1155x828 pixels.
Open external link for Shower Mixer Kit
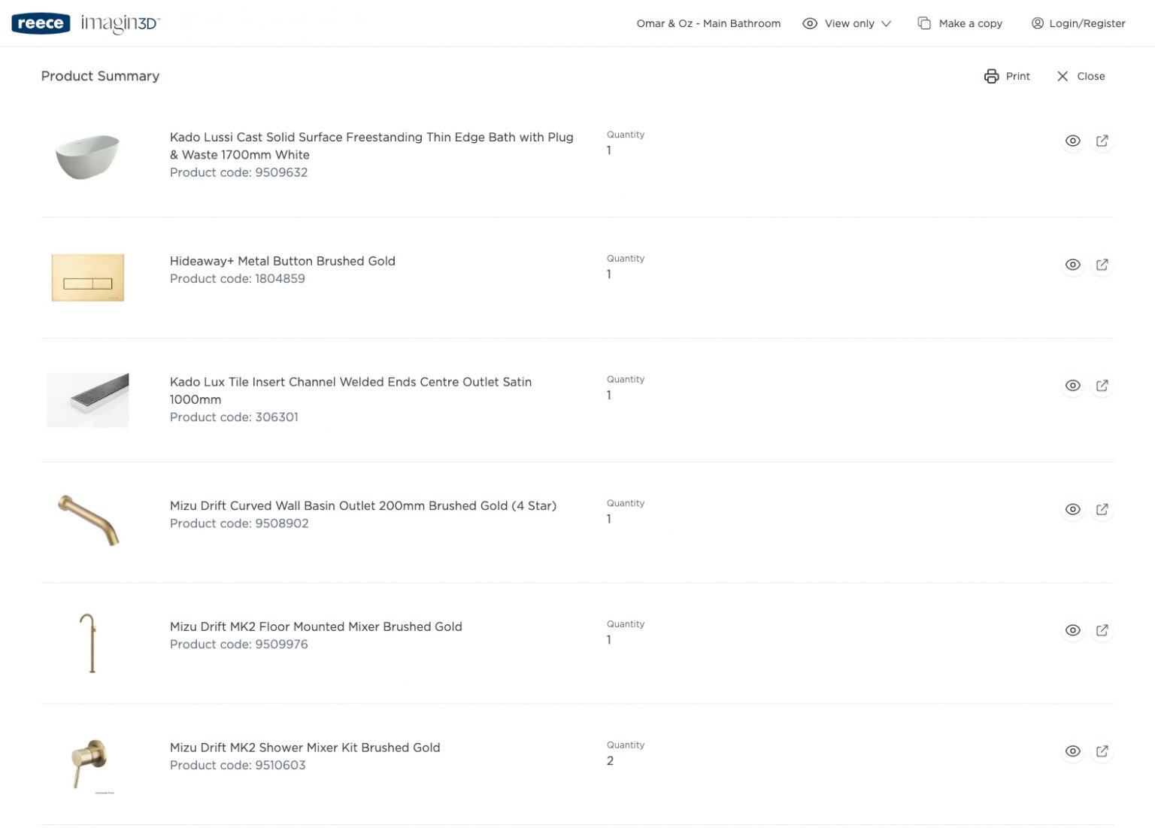(x=1102, y=751)
